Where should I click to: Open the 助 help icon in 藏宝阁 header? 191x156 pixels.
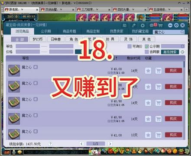tap(124, 26)
